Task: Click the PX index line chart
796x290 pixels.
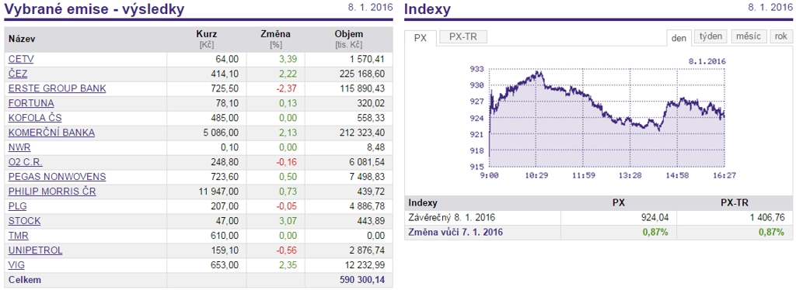Action: pyautogui.click(x=606, y=117)
